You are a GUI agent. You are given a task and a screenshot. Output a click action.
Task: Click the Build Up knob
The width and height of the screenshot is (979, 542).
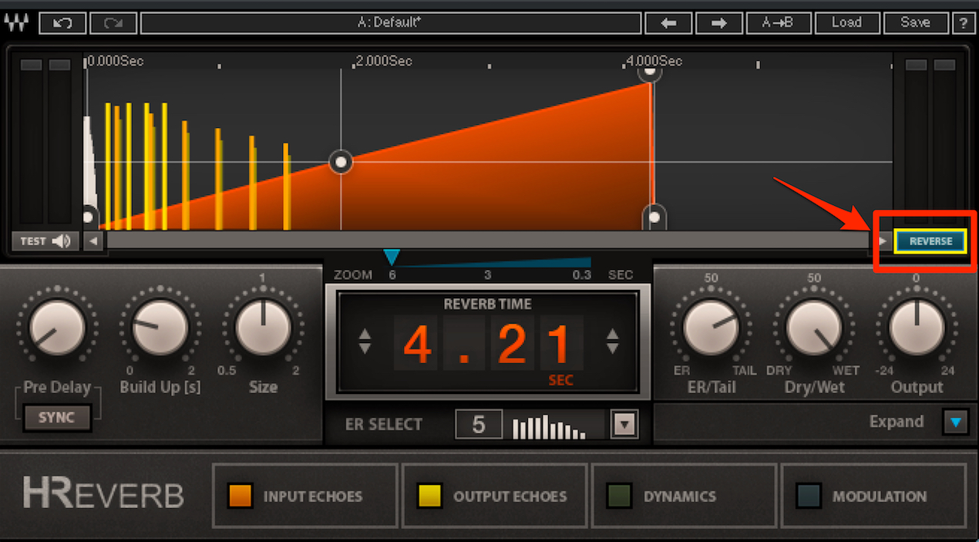click(160, 328)
